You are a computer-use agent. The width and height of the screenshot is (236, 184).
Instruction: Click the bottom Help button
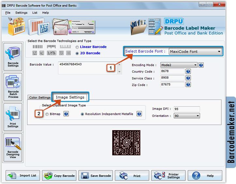(x=205, y=176)
